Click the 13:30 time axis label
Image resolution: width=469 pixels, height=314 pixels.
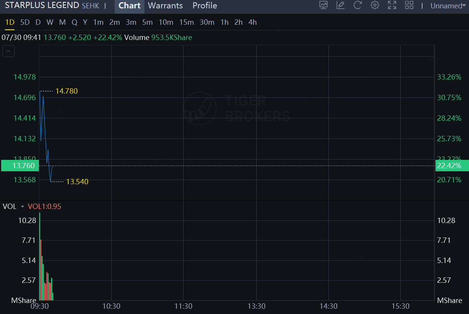(x=256, y=306)
